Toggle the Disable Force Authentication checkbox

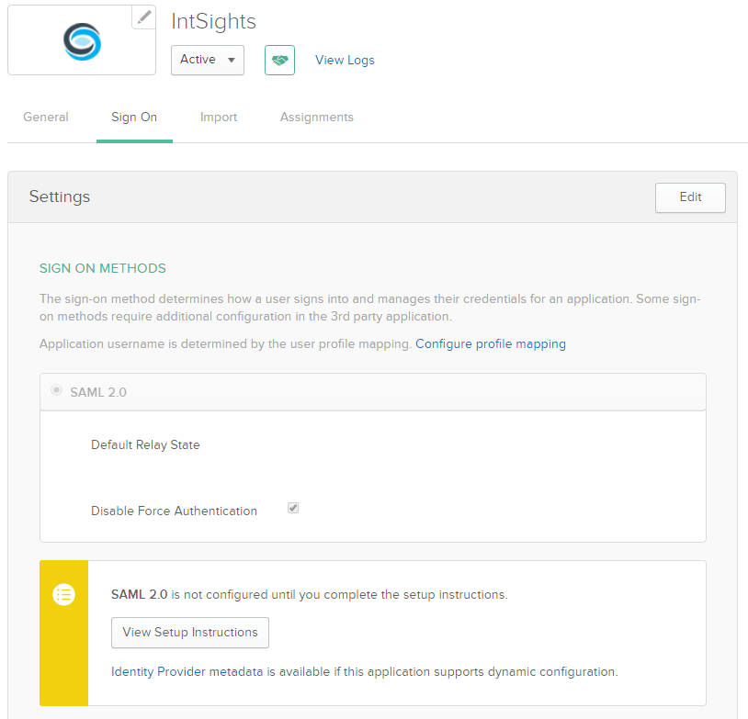(x=293, y=508)
